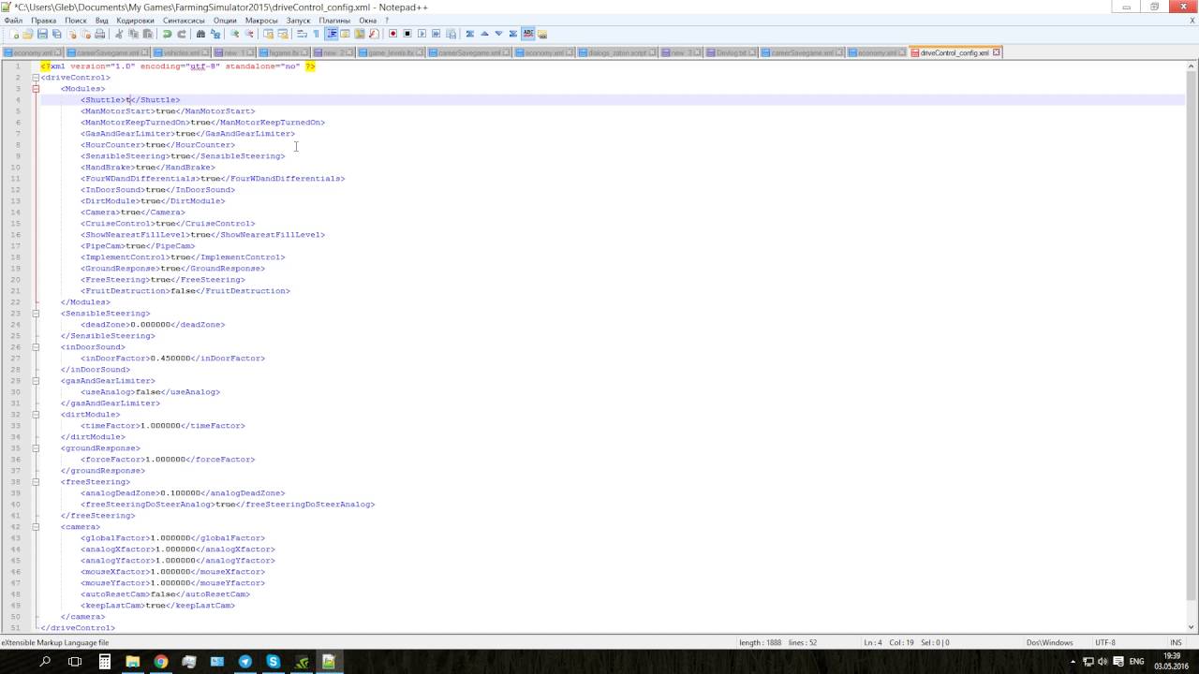Switch to the Devlog.txt tab
Image resolution: width=1199 pixels, height=674 pixels.
click(x=731, y=52)
